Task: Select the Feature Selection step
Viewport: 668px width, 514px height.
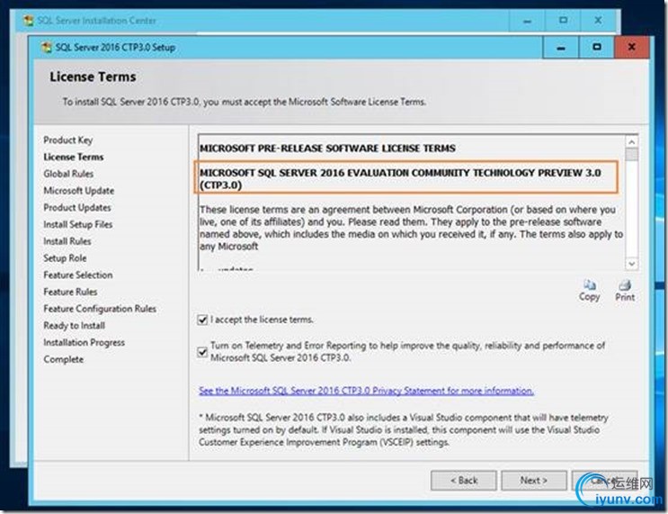Action: click(78, 275)
